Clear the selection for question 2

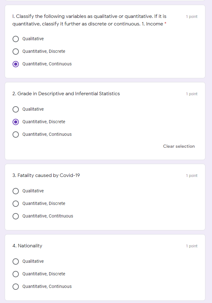pyautogui.click(x=179, y=146)
